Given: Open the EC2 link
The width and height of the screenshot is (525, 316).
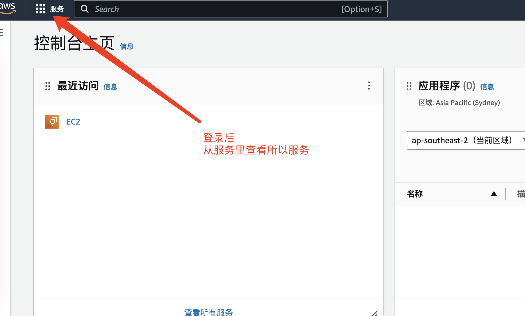Looking at the screenshot, I should tap(73, 122).
